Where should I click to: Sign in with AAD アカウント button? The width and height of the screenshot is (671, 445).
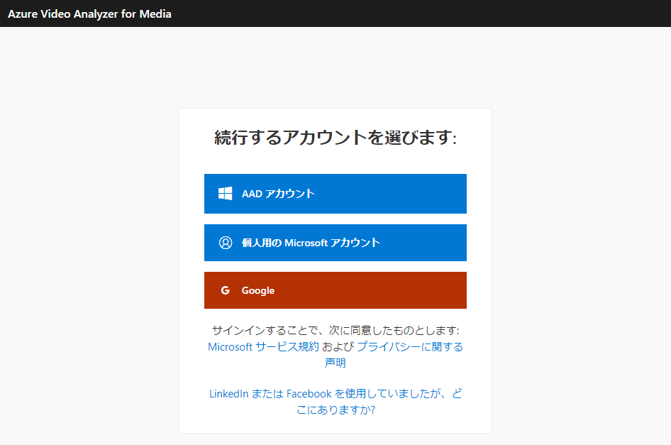click(x=335, y=194)
